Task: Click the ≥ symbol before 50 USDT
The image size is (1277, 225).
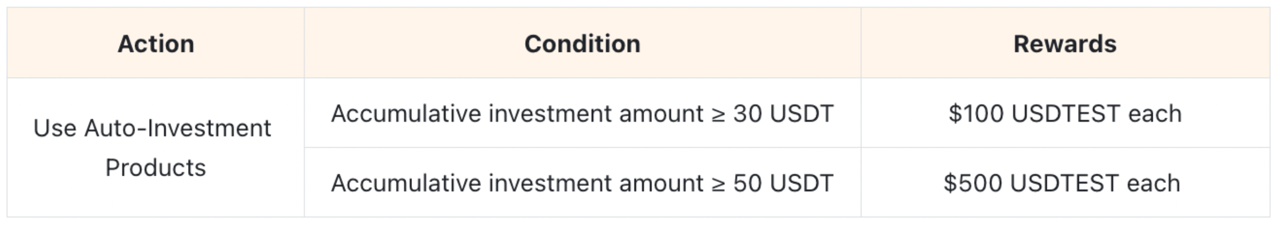Action: point(718,184)
